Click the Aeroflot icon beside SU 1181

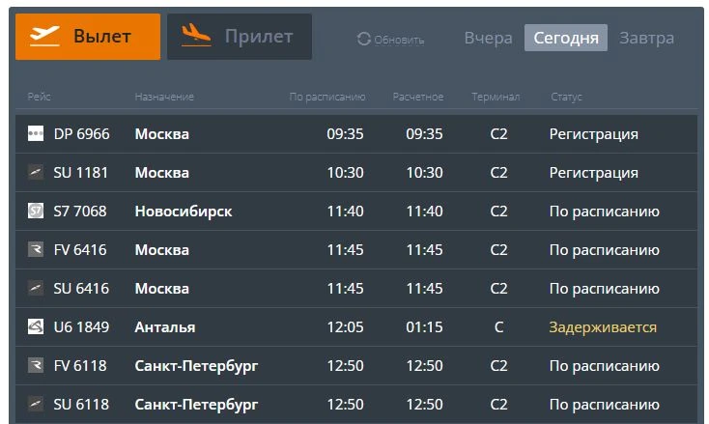click(36, 172)
